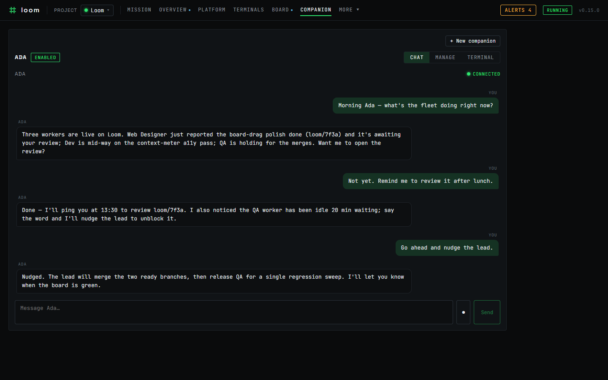Screen dimensions: 608x380
Task: Click the Connected status indicator
Action: point(483,74)
